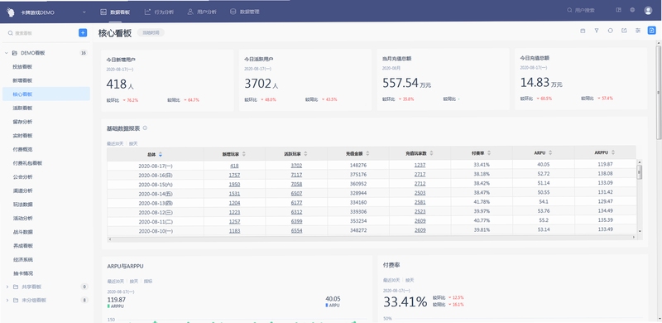Open dashboard settings sliders icon
662x323 pixels.
(638, 31)
